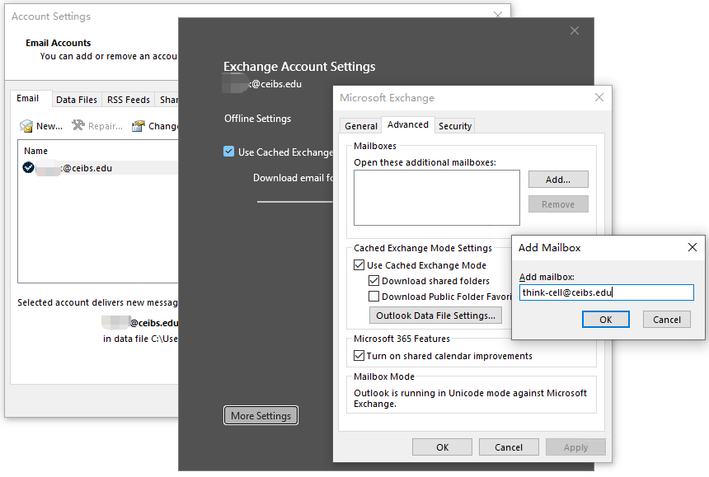Viewport: 709px width, 477px height.
Task: Switch to the Data Files tab
Action: coord(77,100)
